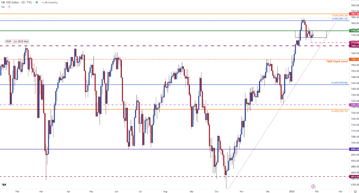This screenshot has width=359, height=193.
Task: Click the grey consolidation rectangle's right edge
Action: (x=327, y=34)
